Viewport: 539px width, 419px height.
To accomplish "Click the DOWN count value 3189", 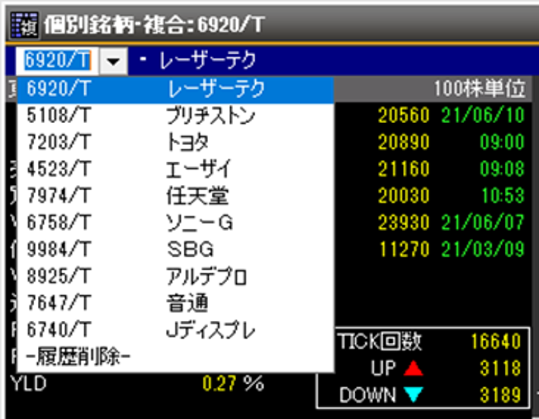I will [501, 395].
